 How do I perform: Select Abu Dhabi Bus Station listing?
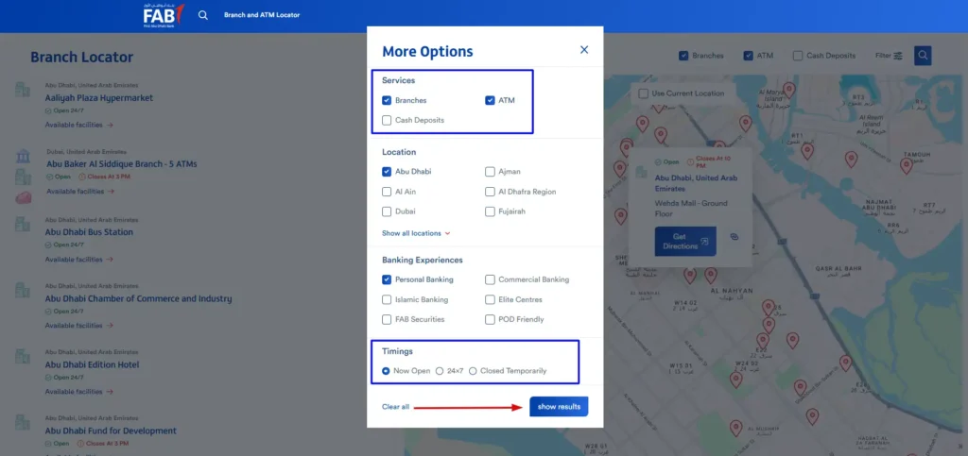(89, 232)
